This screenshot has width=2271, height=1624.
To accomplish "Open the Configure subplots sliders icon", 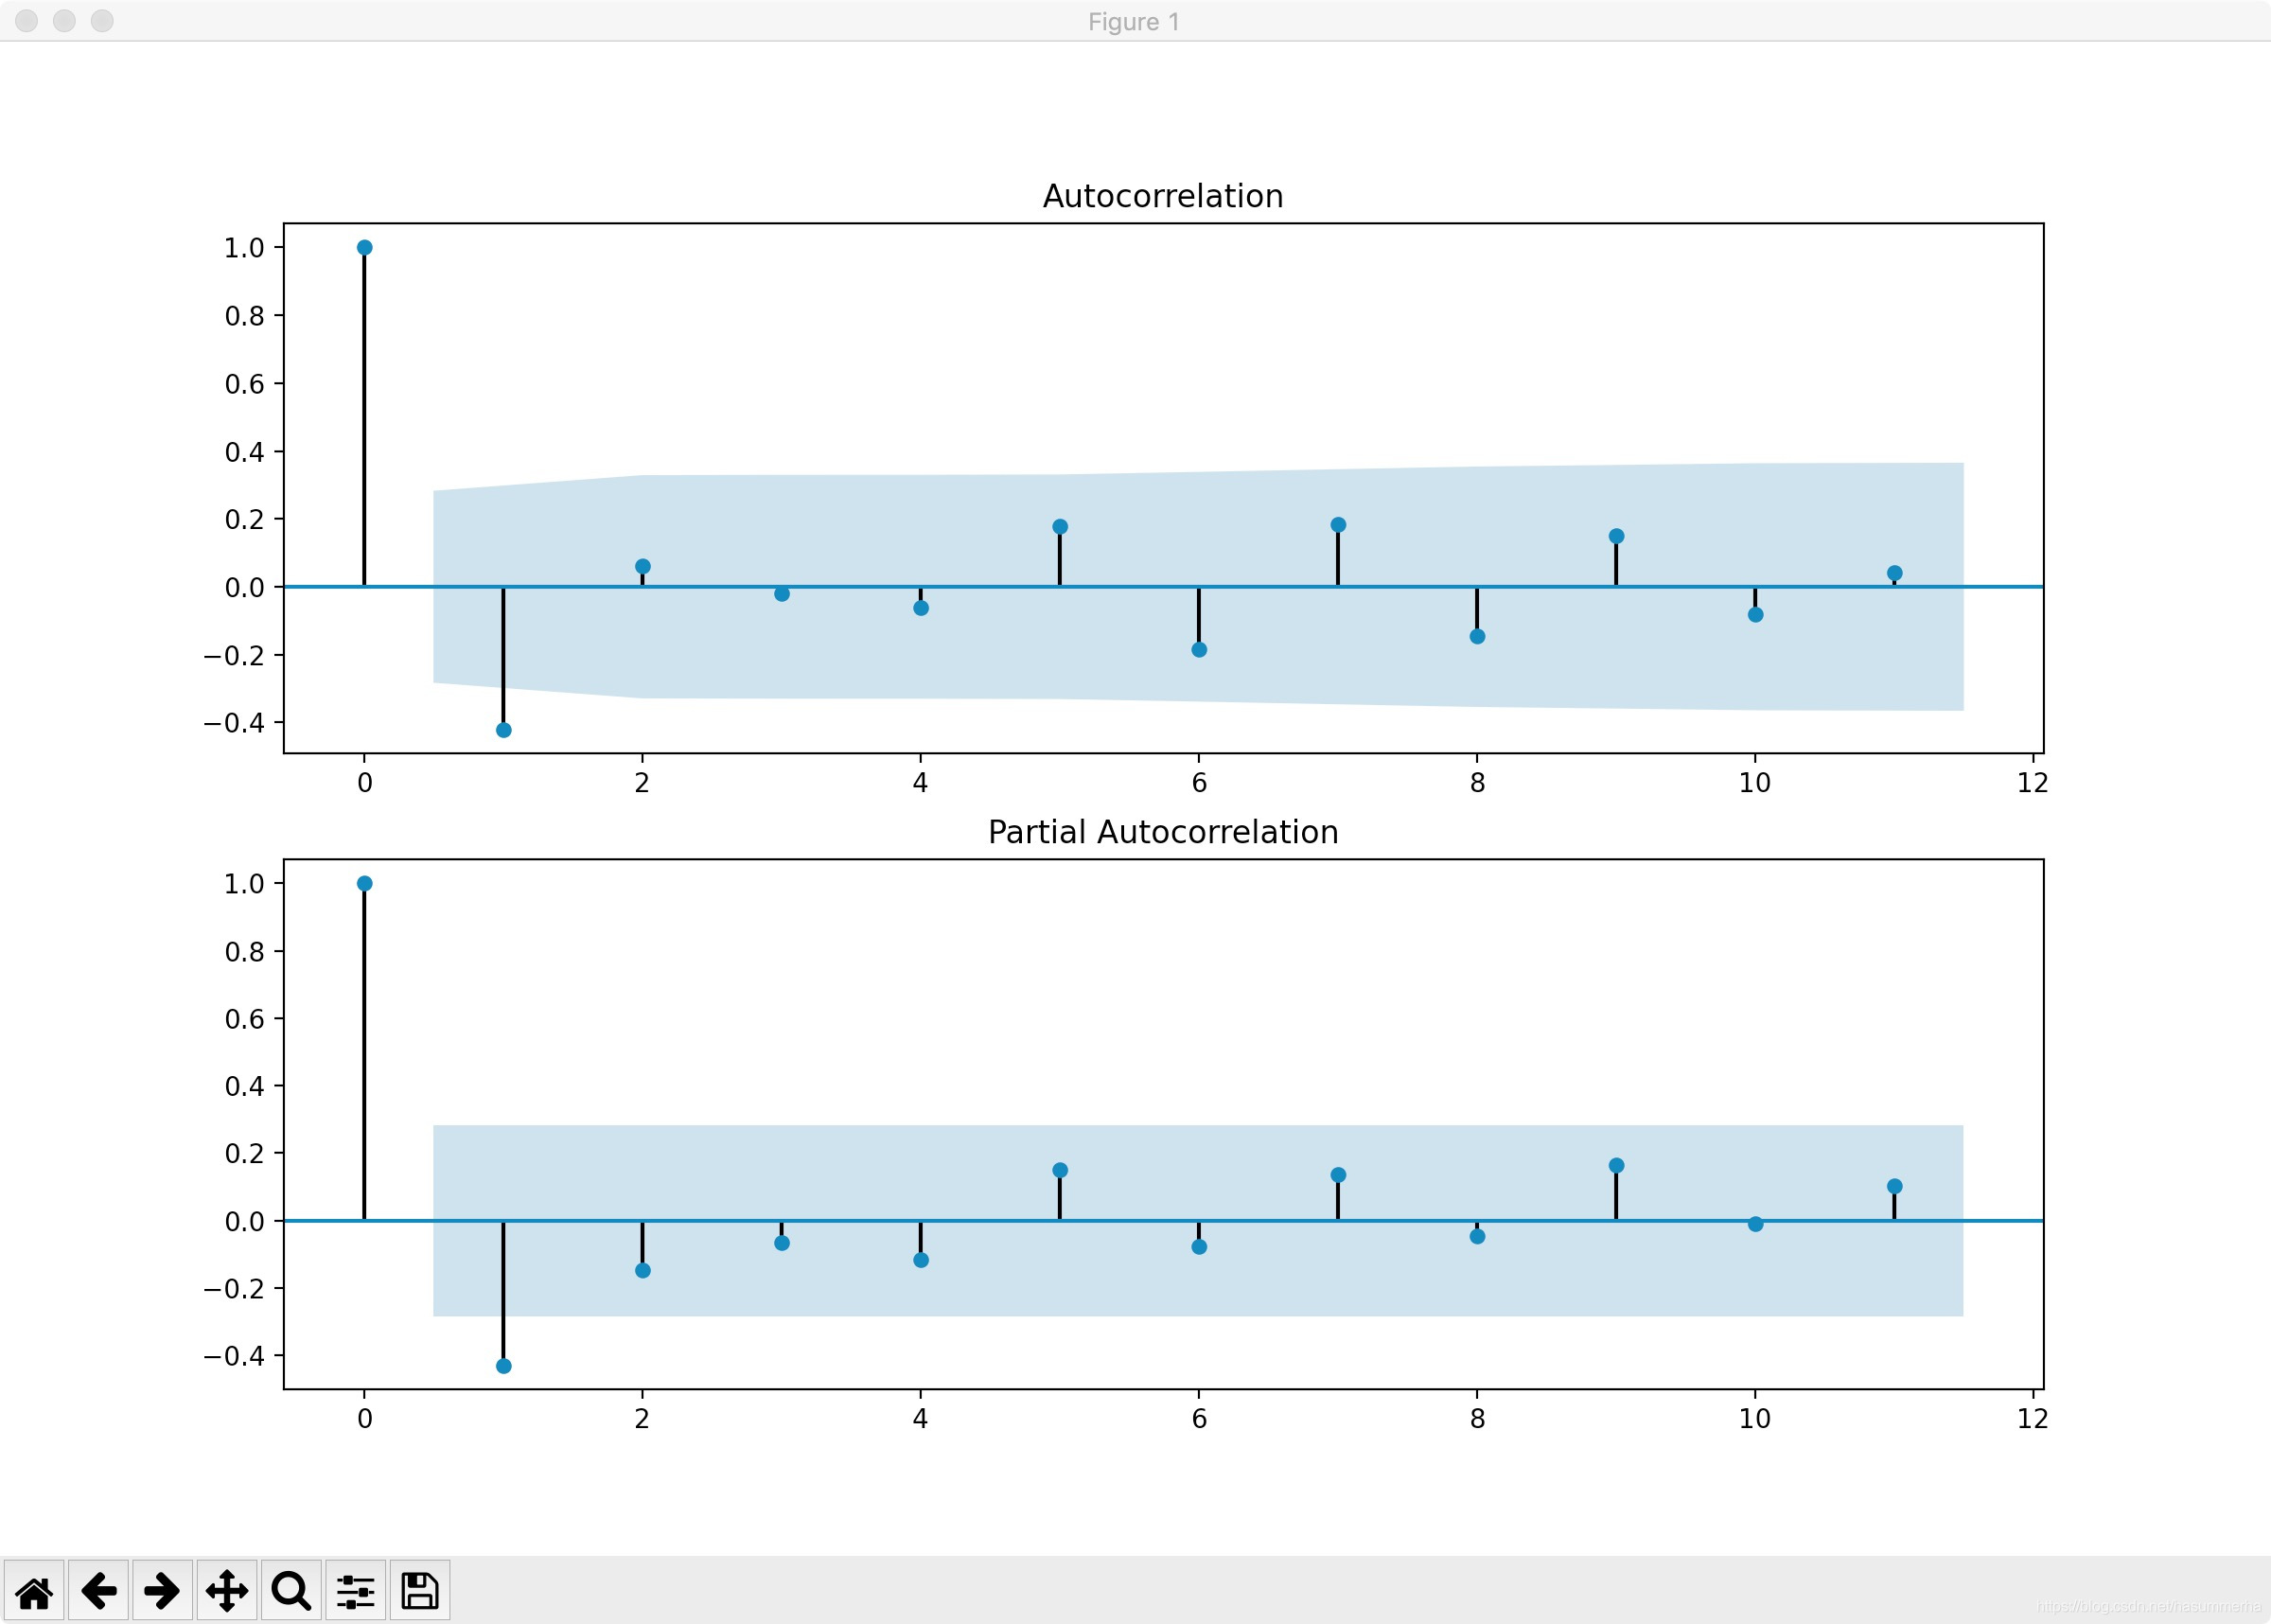I will point(355,1590).
